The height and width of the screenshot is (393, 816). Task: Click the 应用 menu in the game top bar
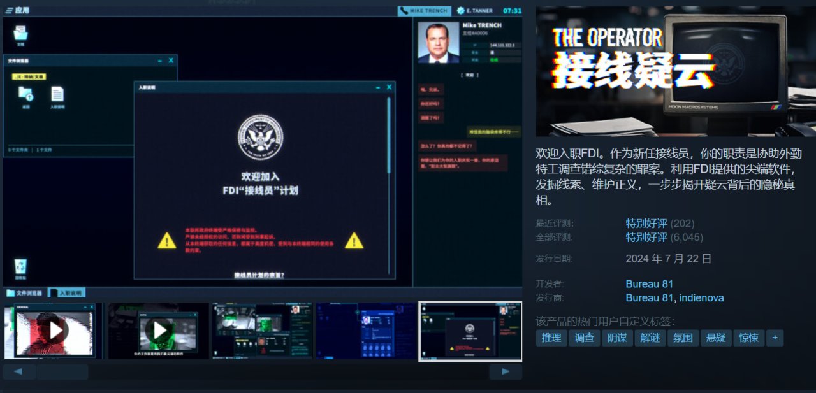click(17, 11)
